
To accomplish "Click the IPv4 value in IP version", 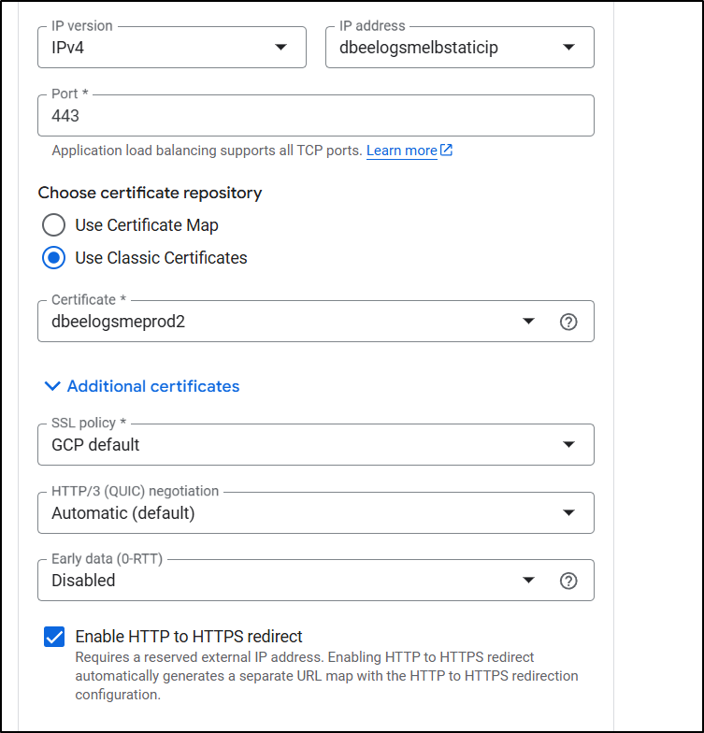I will 70,48.
